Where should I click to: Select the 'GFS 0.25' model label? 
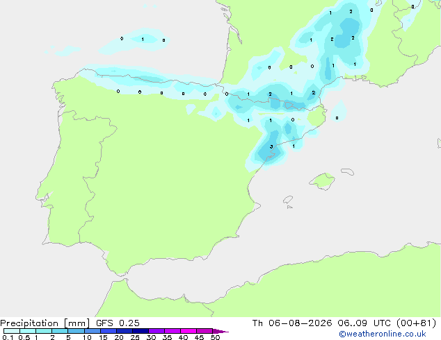point(118,323)
